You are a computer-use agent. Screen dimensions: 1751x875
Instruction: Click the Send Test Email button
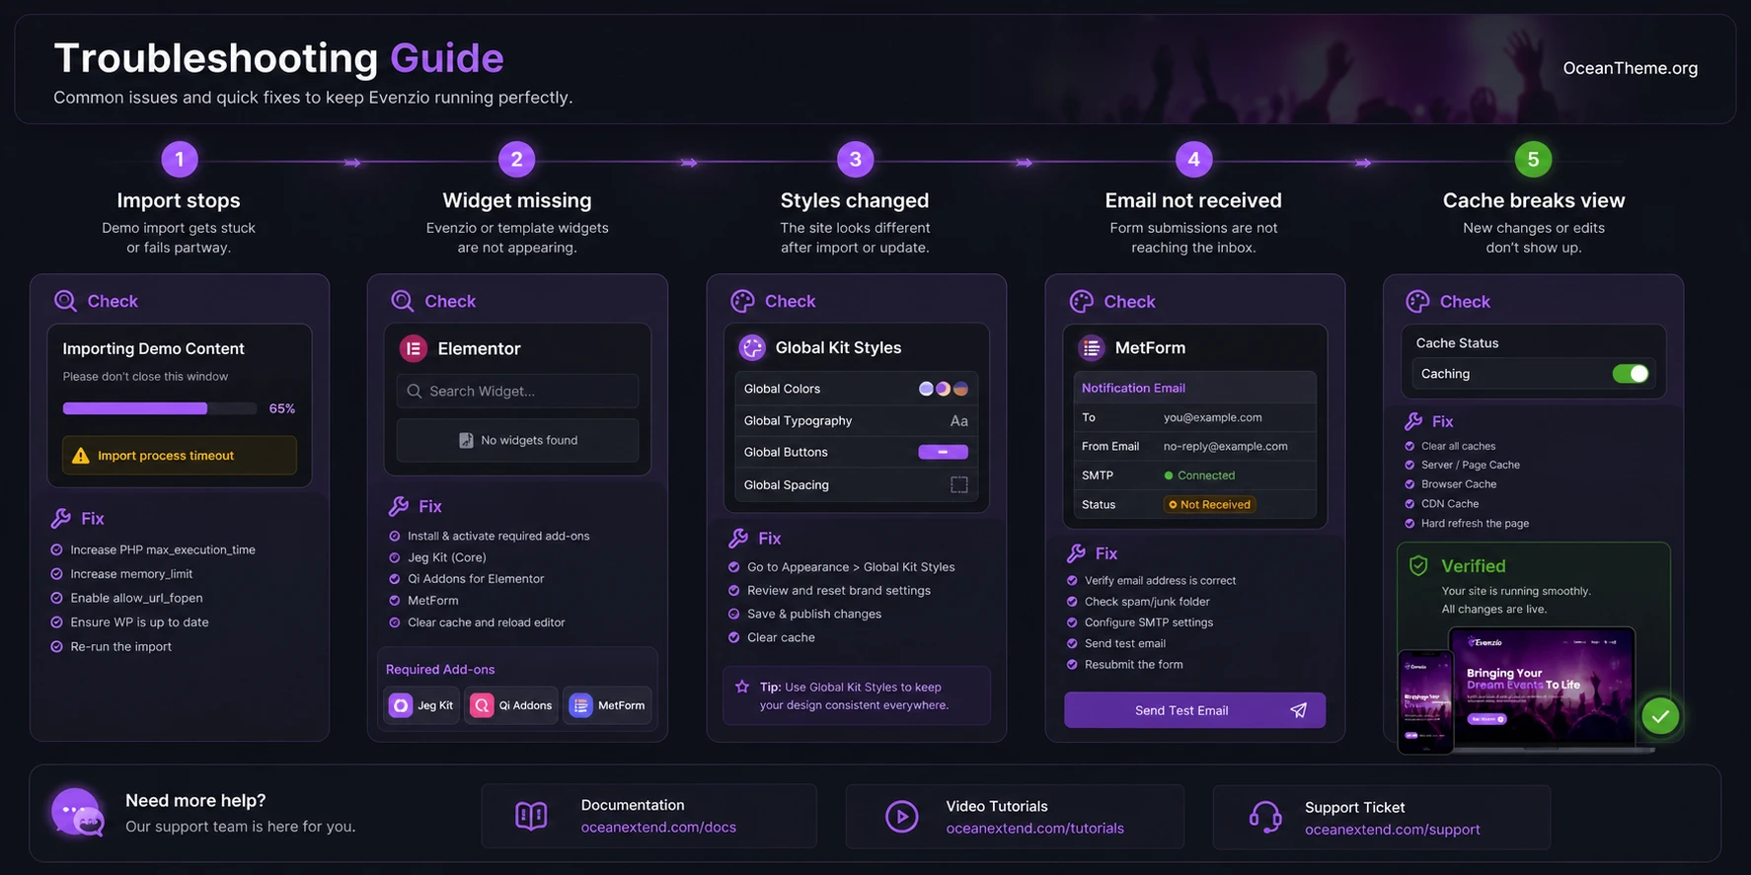point(1194,710)
